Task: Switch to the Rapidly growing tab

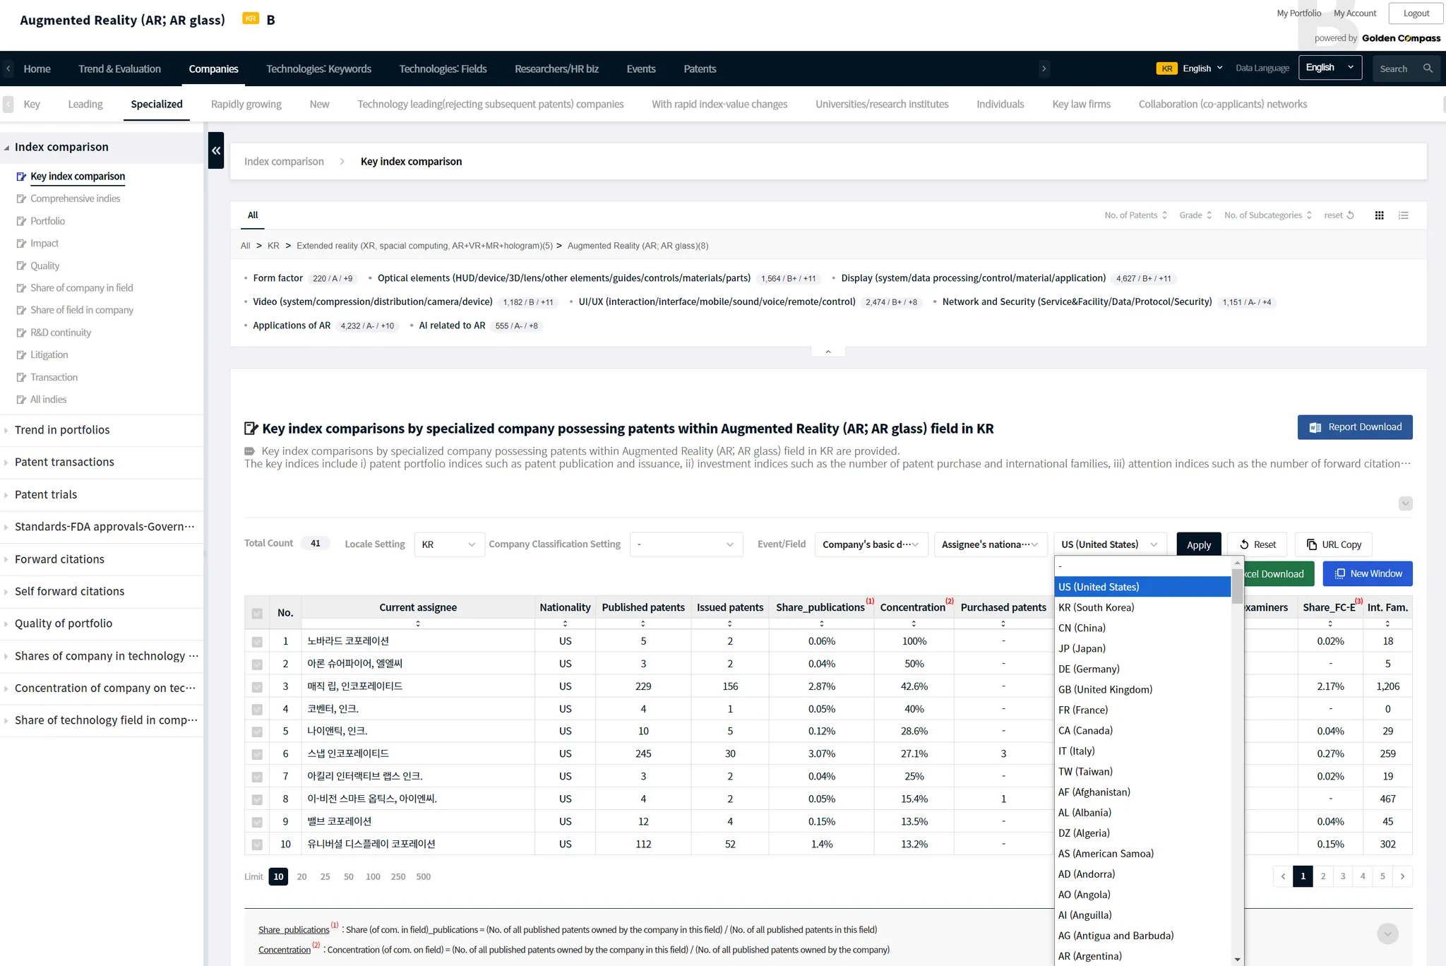Action: coord(246,105)
